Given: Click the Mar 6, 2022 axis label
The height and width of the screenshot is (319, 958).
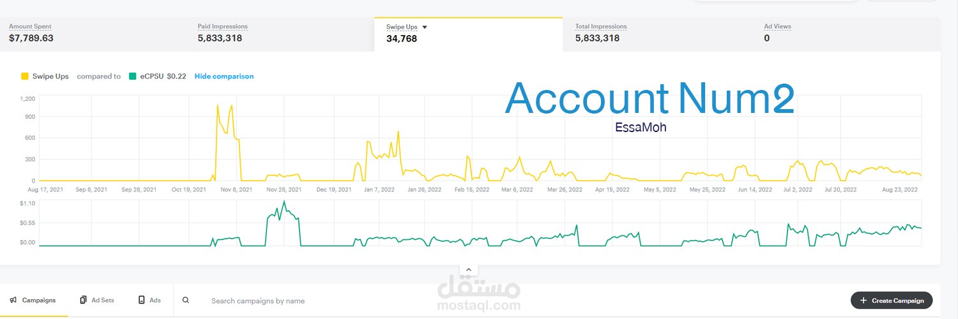Looking at the screenshot, I should [517, 189].
